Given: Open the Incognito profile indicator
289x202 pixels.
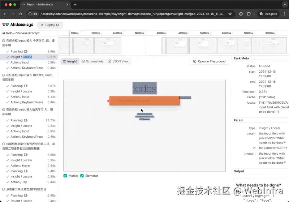Looking at the screenshot, I should pyautogui.click(x=268, y=14).
